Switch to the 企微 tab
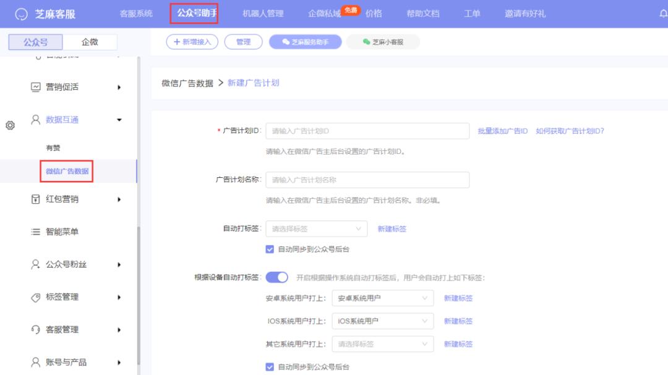The height and width of the screenshot is (375, 668). (90, 42)
